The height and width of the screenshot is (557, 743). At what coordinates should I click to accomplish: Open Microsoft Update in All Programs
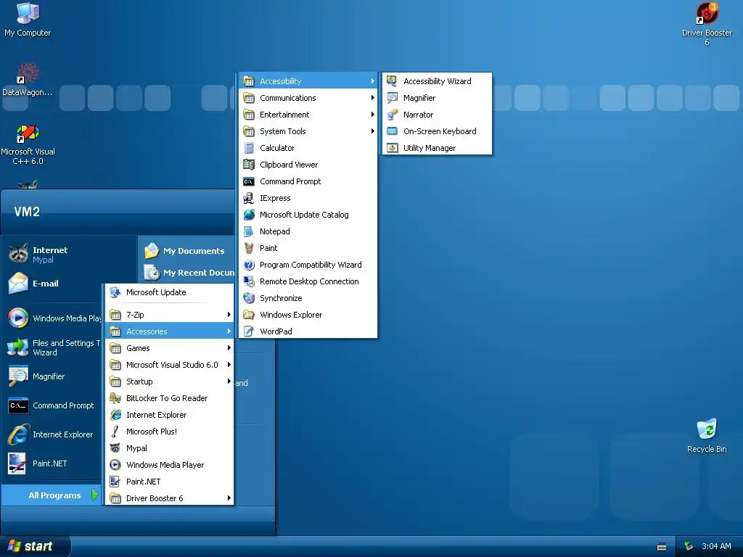click(170, 292)
